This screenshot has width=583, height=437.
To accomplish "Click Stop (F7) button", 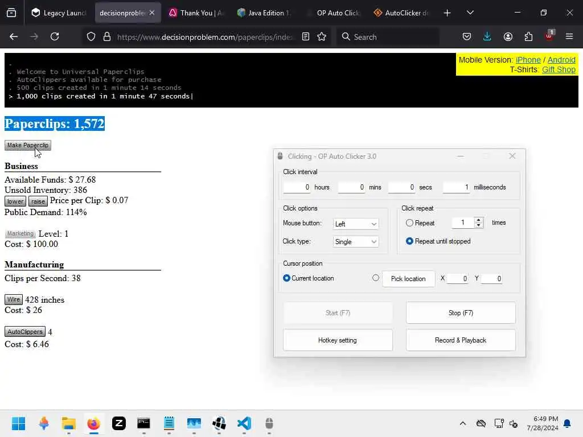I will [x=461, y=313].
